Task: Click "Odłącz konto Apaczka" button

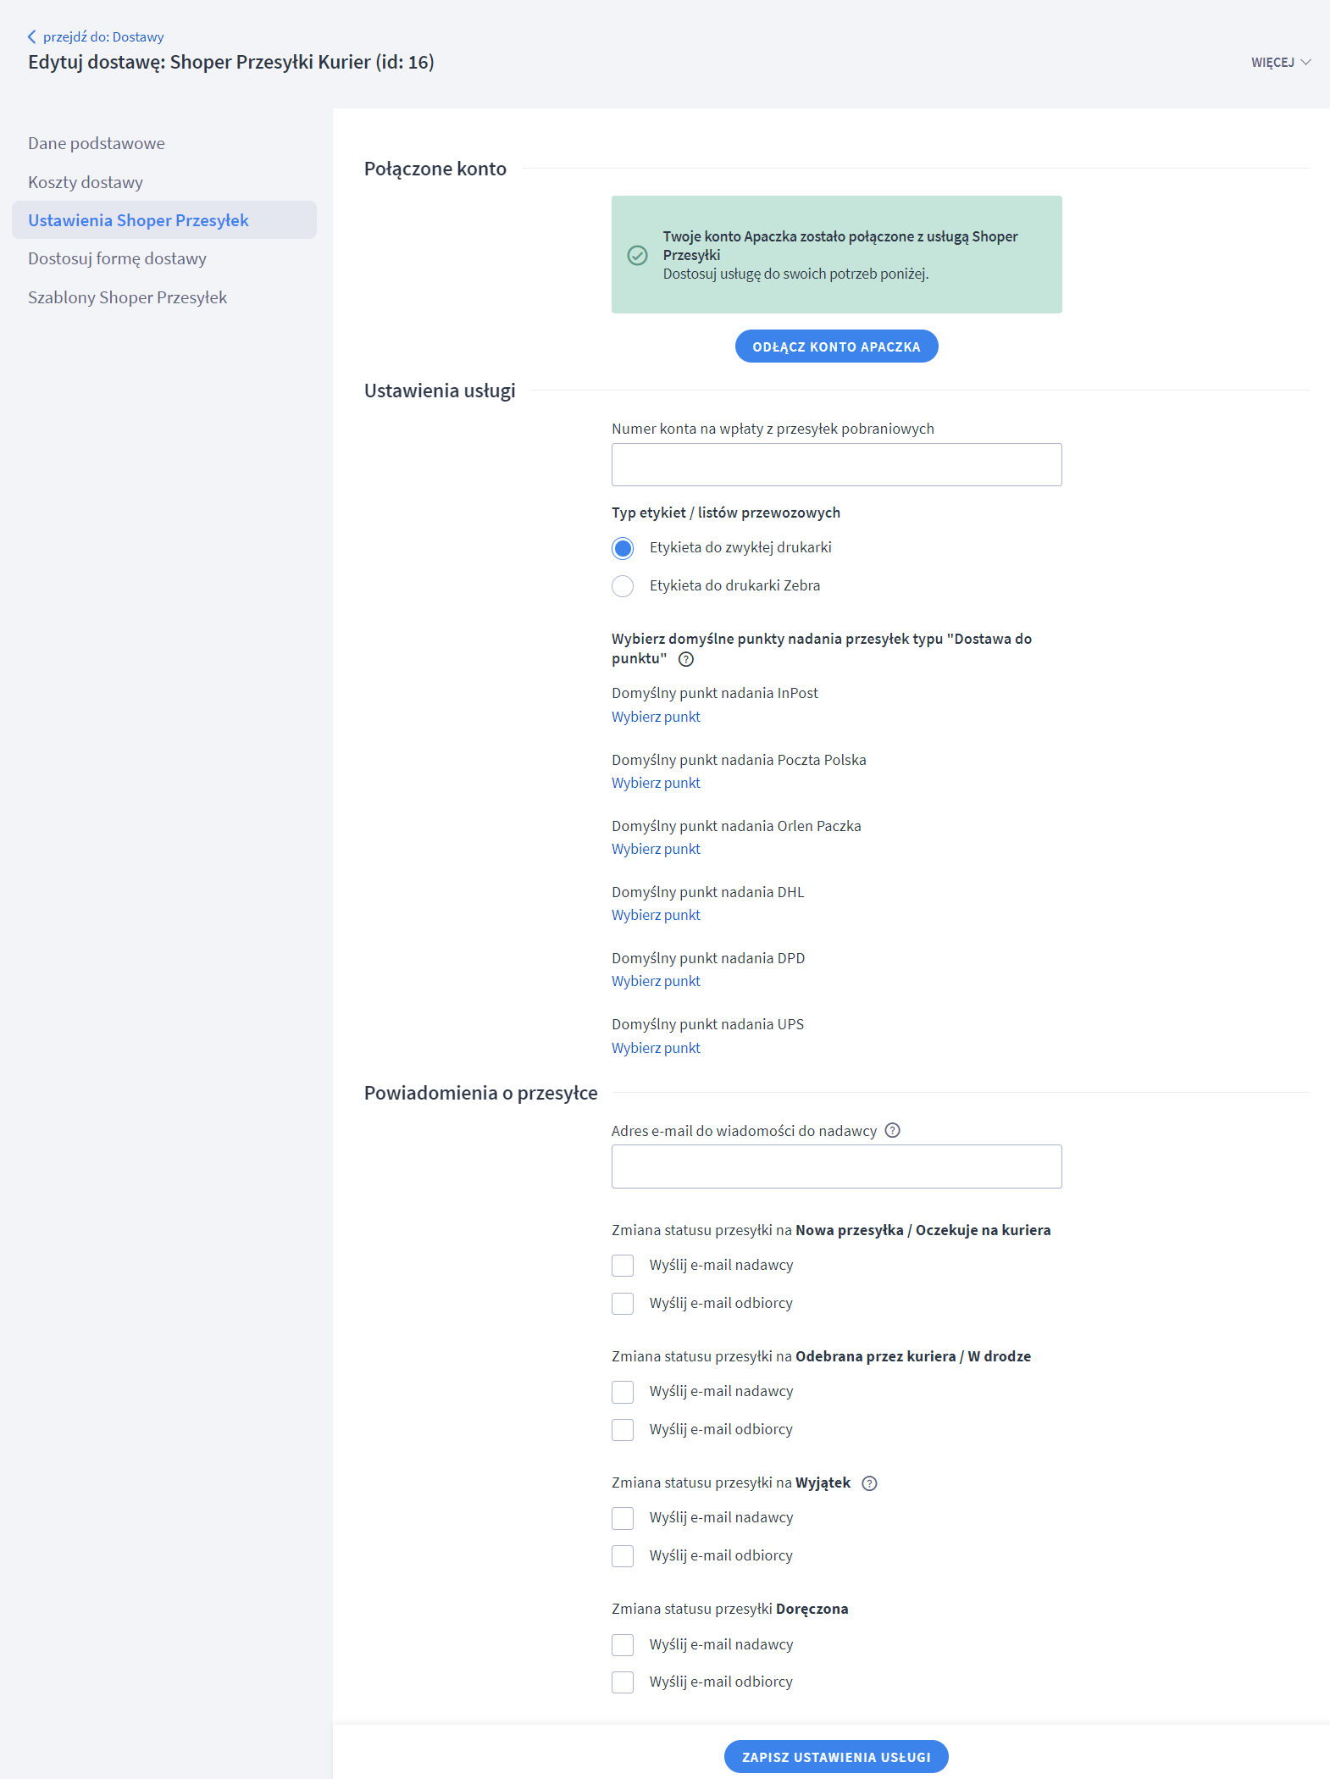Action: coord(836,346)
